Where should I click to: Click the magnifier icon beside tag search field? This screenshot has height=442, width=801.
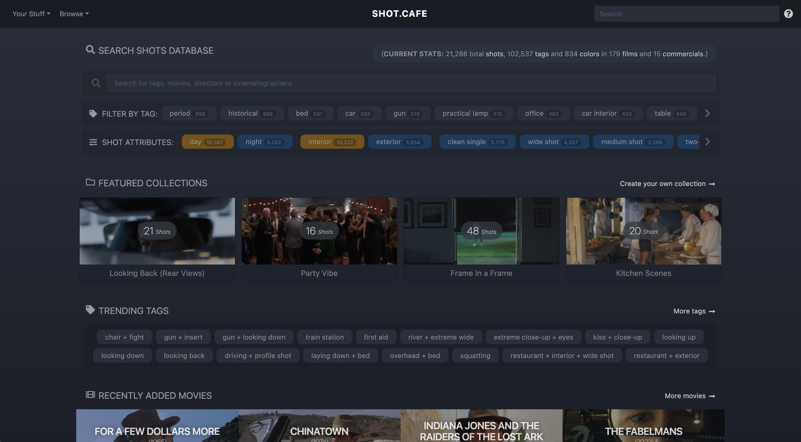pyautogui.click(x=96, y=83)
